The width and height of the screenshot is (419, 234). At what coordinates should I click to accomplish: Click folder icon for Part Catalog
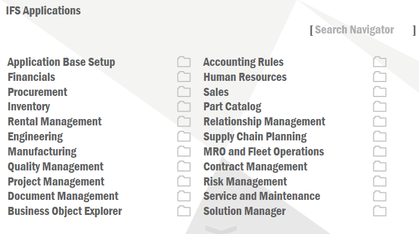(x=380, y=106)
